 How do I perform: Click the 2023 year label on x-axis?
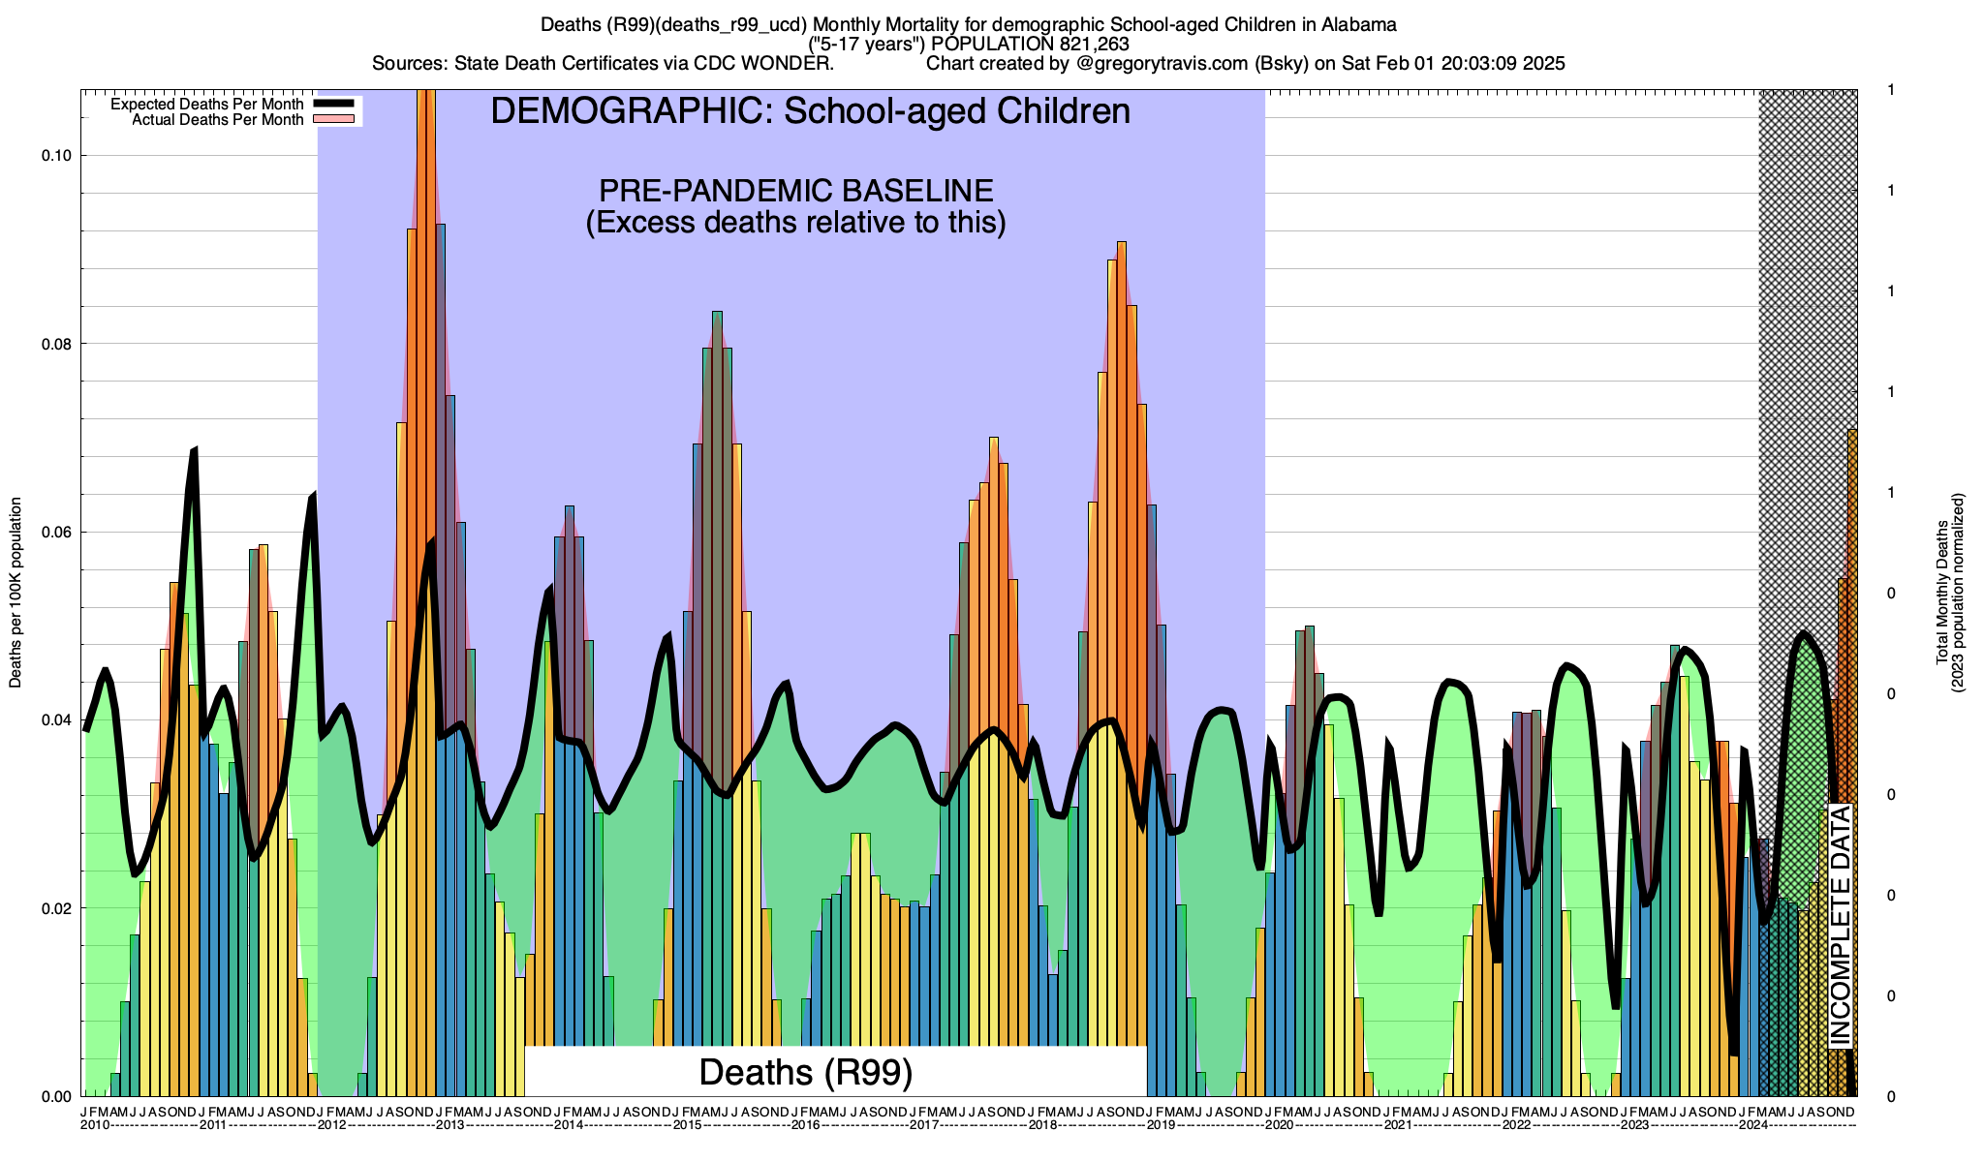(1634, 1125)
